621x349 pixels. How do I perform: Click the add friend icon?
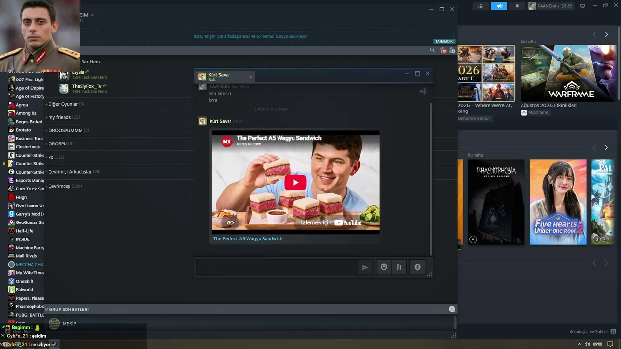pyautogui.click(x=452, y=50)
